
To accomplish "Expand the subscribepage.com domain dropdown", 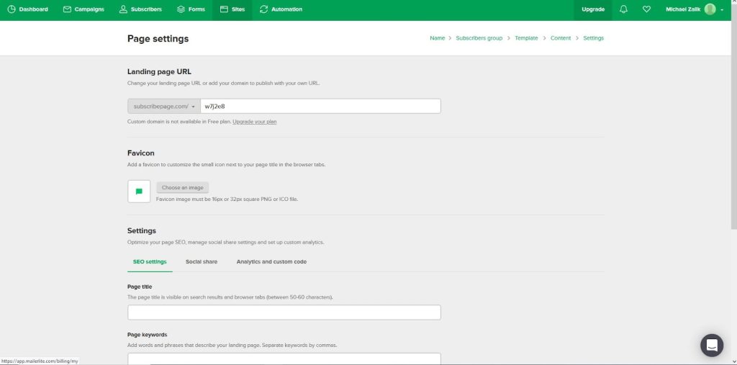I will 164,107.
